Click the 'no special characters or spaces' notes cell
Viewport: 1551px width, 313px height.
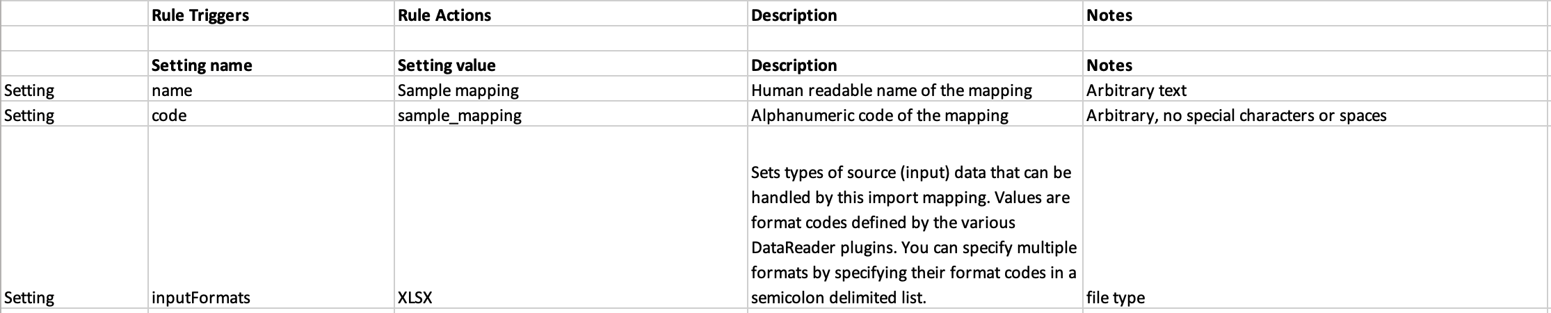[x=1316, y=114]
